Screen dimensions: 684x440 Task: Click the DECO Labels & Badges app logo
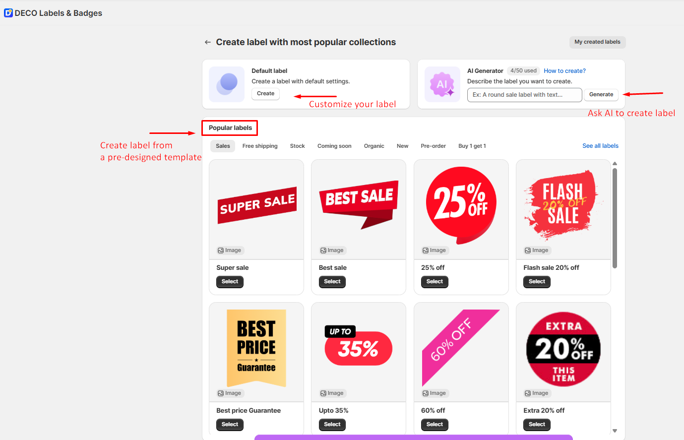[x=8, y=13]
